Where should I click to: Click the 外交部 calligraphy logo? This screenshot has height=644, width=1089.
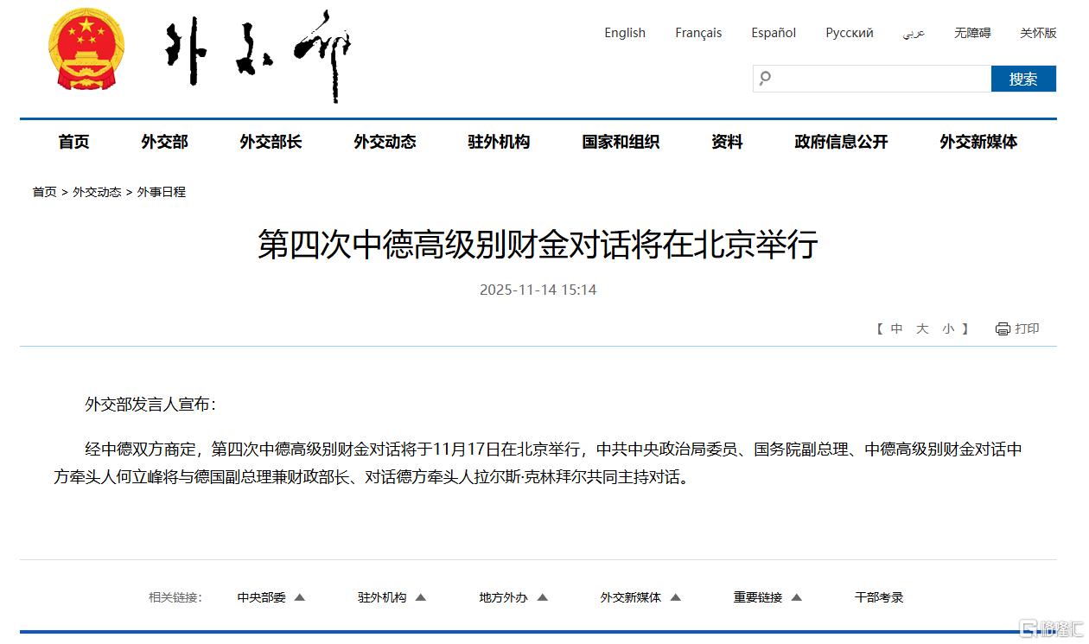(258, 54)
